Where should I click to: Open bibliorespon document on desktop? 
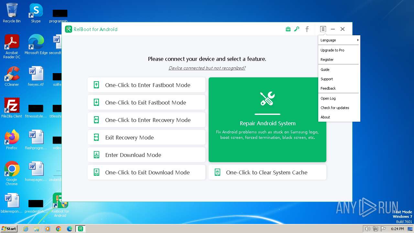point(12,203)
